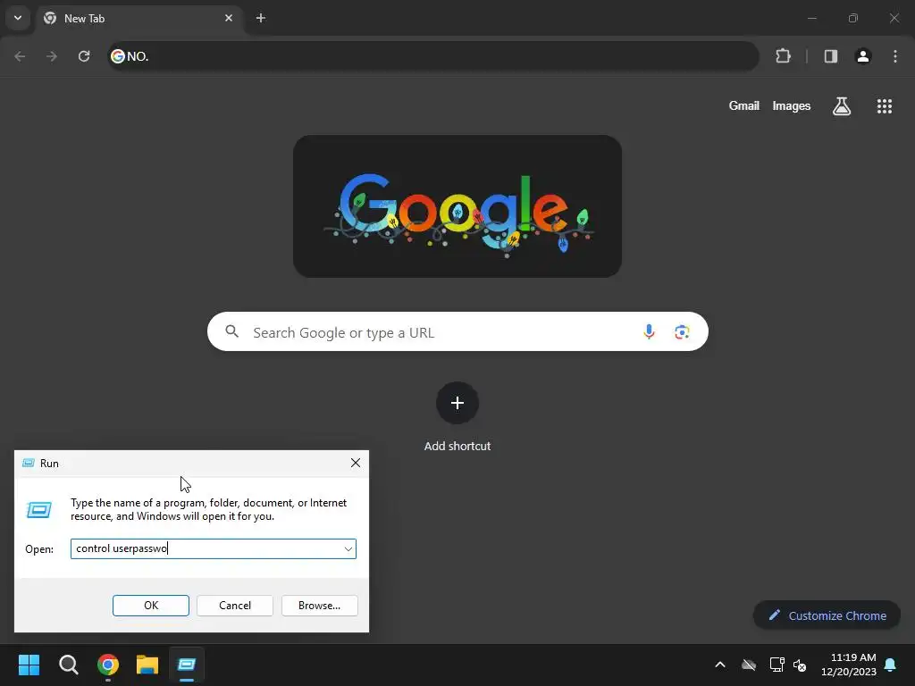Open the notifications bell
The image size is (915, 686).
click(891, 665)
